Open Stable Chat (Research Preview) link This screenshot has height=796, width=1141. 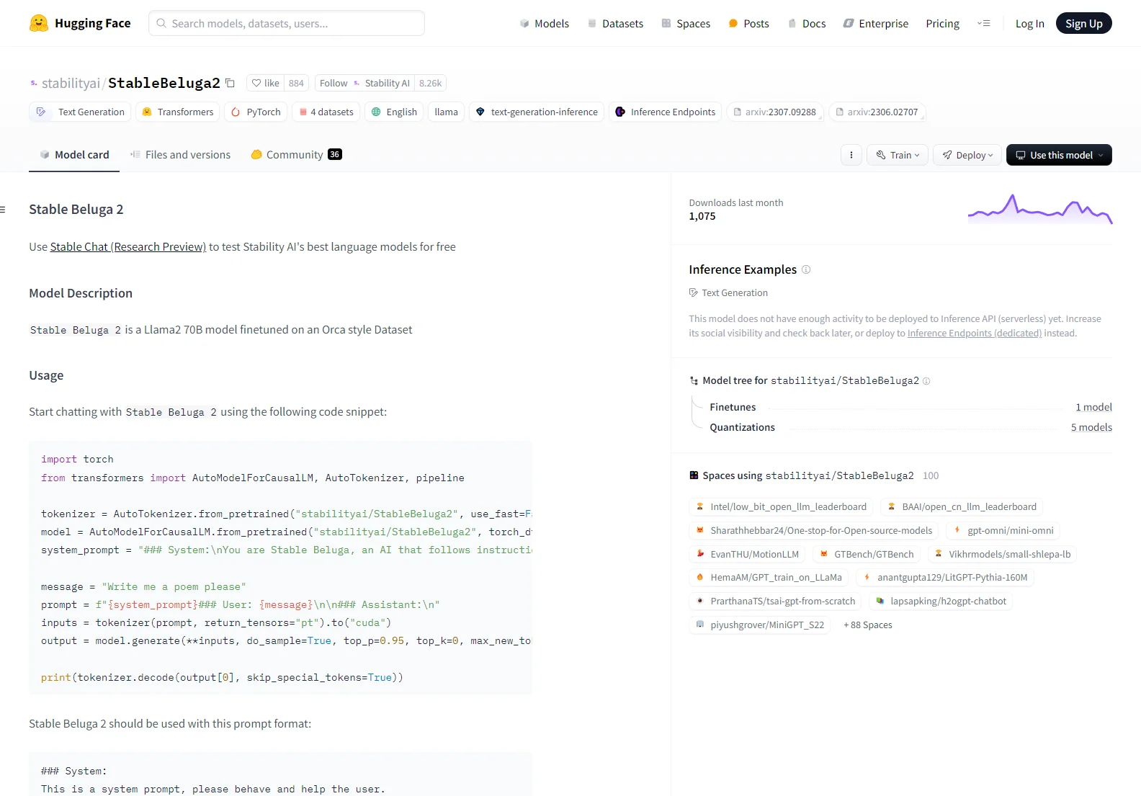pos(128,246)
